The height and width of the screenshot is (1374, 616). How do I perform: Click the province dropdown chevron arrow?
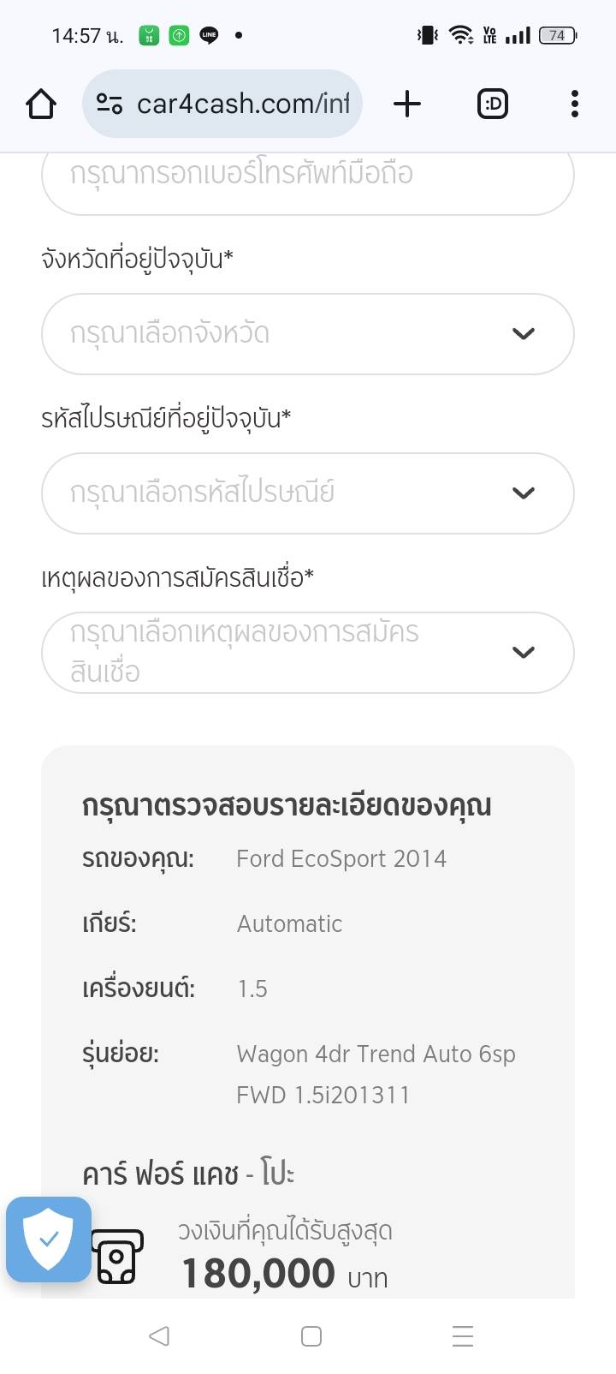pyautogui.click(x=524, y=333)
